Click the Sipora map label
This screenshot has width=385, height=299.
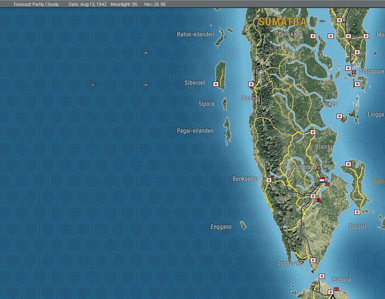point(206,104)
